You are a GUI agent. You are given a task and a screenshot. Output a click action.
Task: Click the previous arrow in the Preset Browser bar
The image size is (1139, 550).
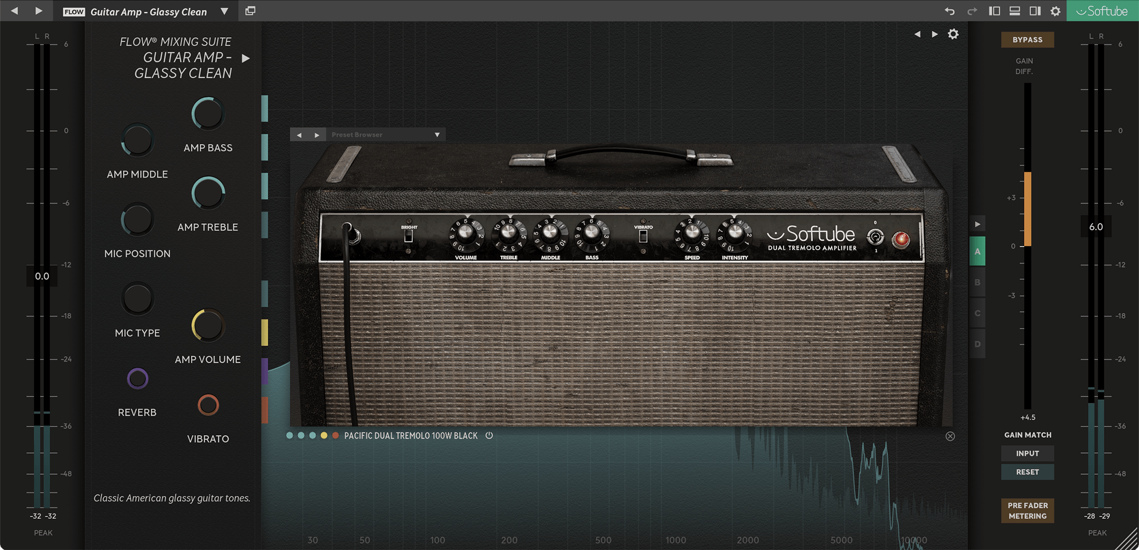click(x=299, y=135)
